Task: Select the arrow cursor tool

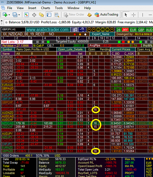Action: pos(126,15)
